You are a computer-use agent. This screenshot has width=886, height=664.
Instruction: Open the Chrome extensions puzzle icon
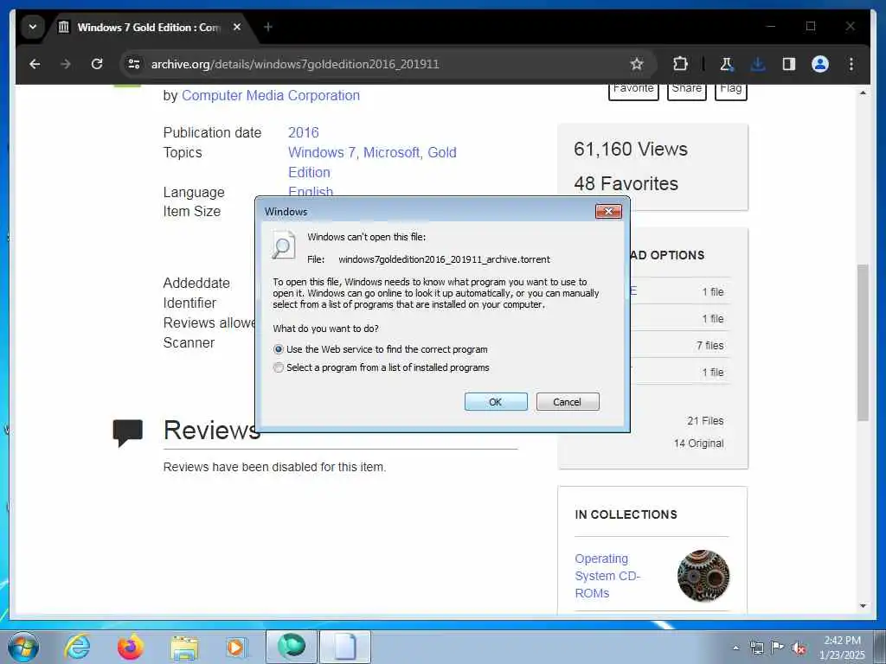coord(680,64)
